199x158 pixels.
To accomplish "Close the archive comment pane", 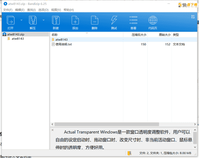I will [x=52, y=130].
